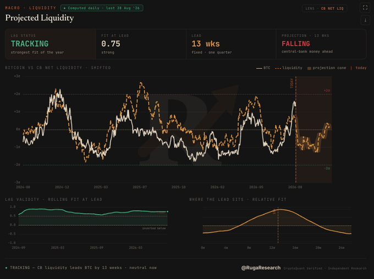Image resolution: width=374 pixels, height=279 pixels.
Task: Click the 2024-12 x-axis label
Action: click(62, 187)
